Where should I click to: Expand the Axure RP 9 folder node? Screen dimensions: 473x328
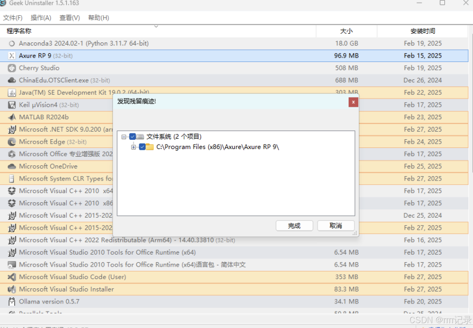(x=133, y=147)
